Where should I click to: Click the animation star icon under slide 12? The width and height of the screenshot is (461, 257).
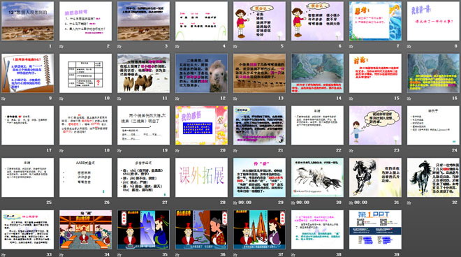177,98
